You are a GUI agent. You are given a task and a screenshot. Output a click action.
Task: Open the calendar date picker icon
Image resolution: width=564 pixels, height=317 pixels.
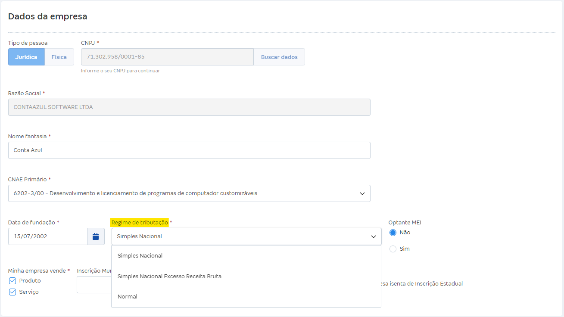pyautogui.click(x=96, y=236)
